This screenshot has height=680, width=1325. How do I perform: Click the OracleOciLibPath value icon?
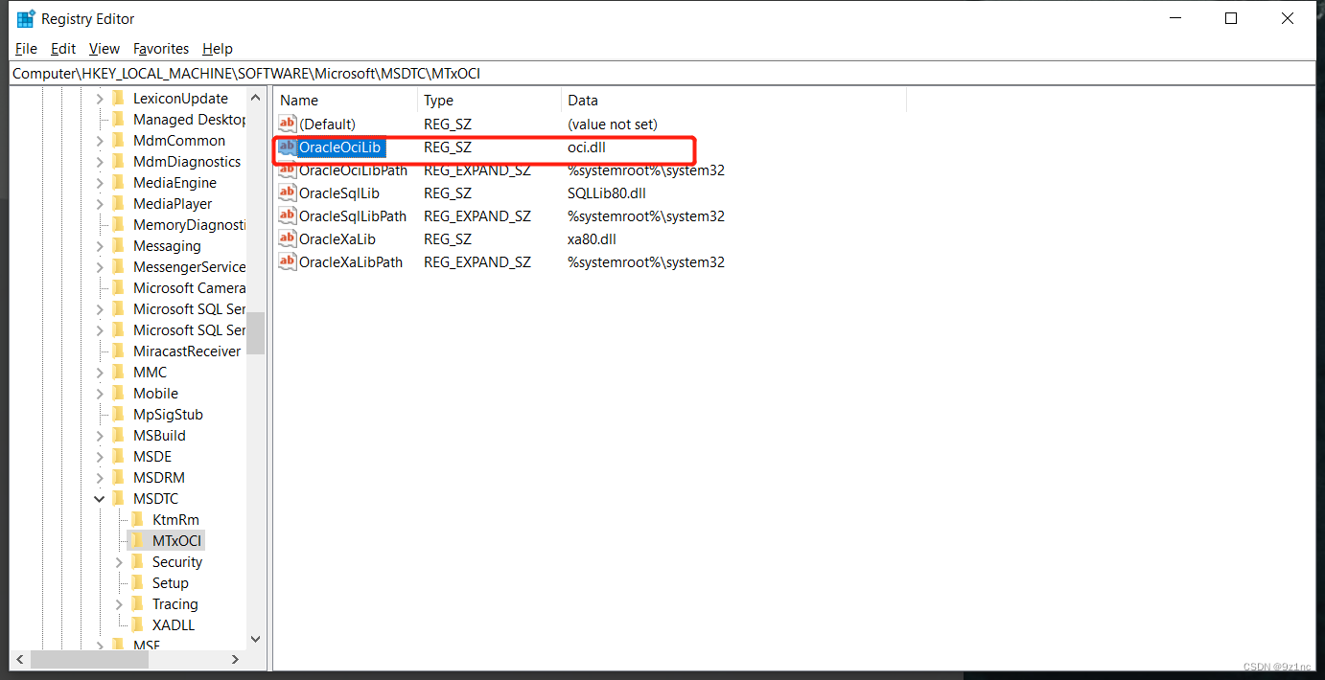click(288, 170)
